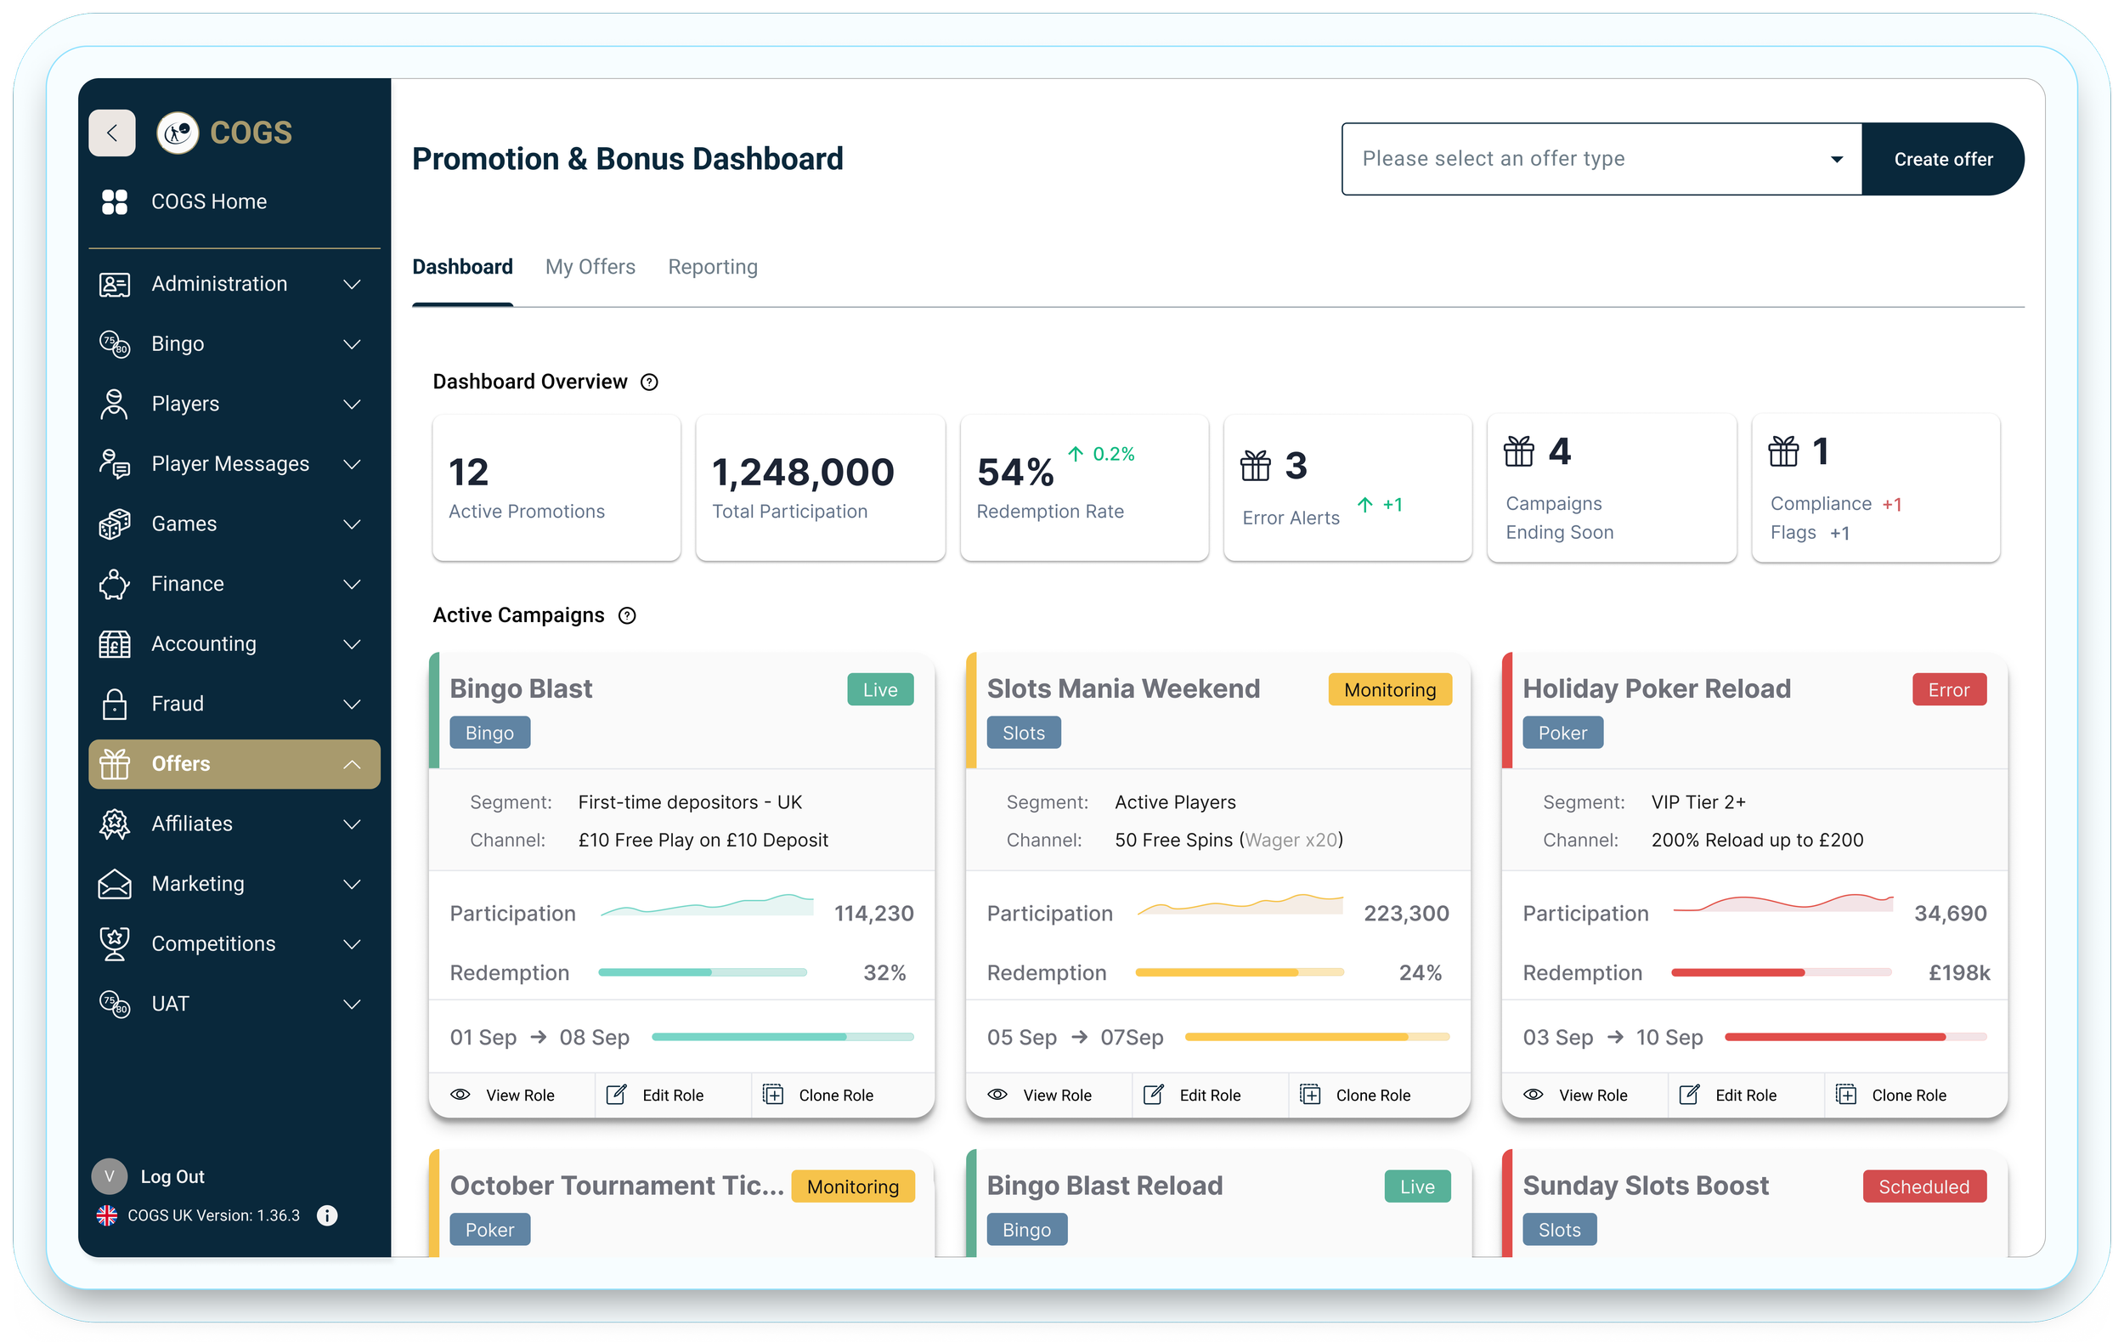Switch to the My Offers tab
This screenshot has height=1342, width=2124.
[590, 267]
